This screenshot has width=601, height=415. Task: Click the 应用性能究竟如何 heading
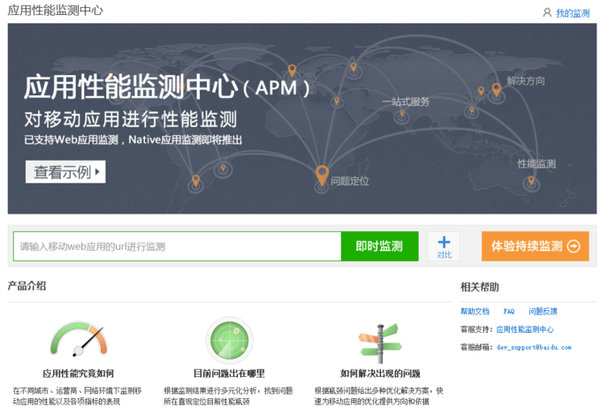(78, 373)
